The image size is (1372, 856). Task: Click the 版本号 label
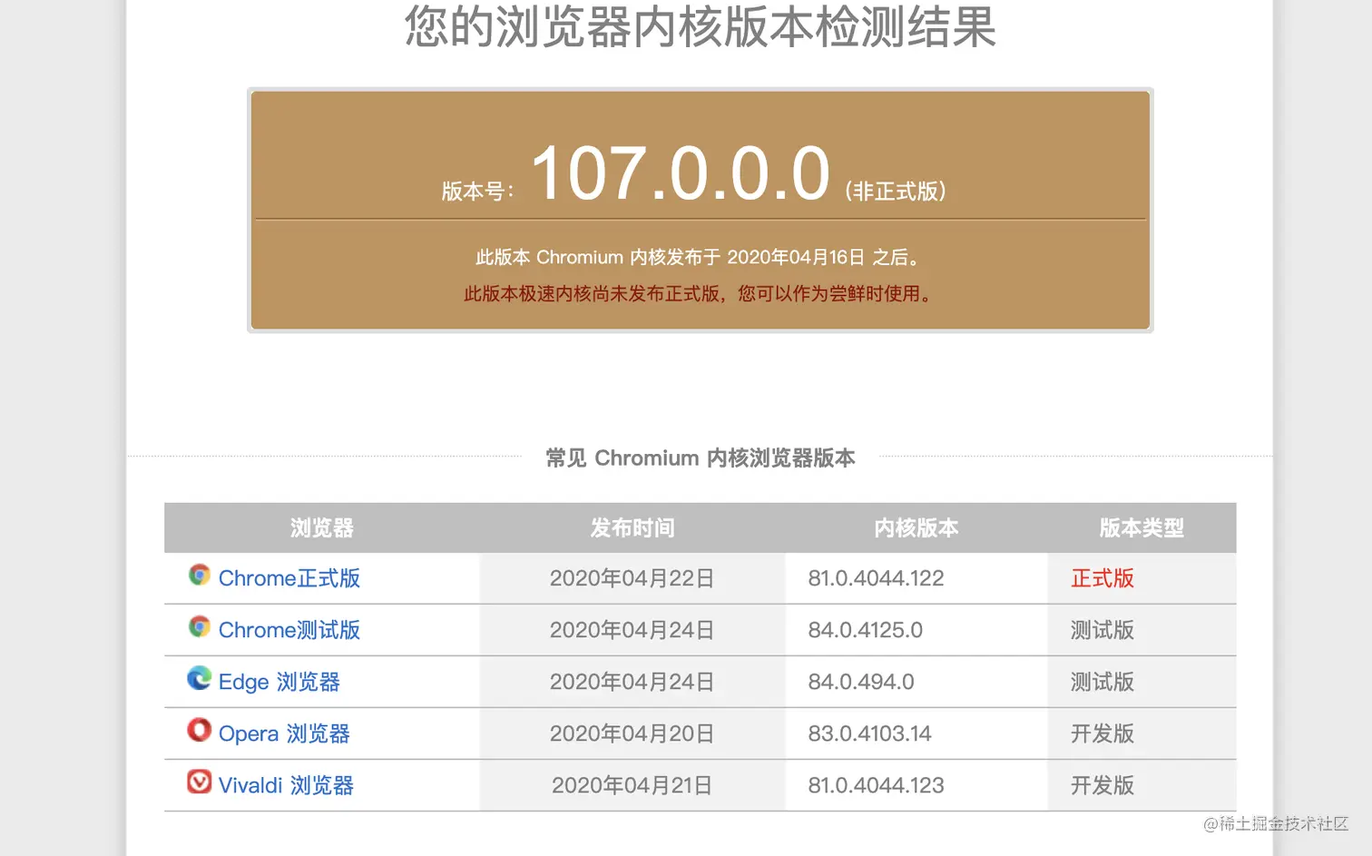477,192
